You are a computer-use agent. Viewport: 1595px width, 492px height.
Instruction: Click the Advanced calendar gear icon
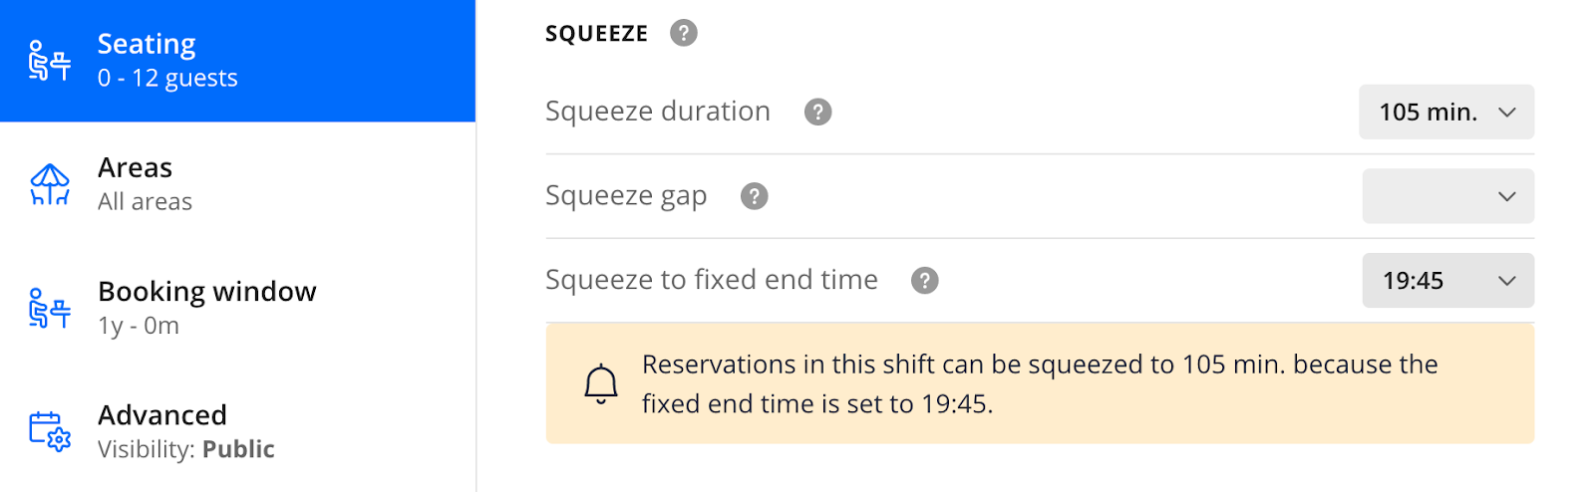click(x=49, y=432)
